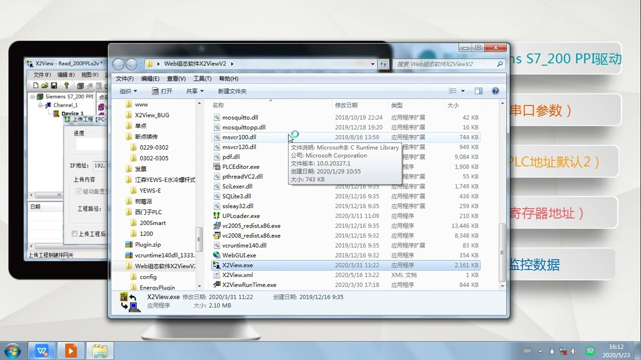Image resolution: width=641 pixels, height=360 pixels.
Task: Select the X2View_BUG folder in tree
Action: pyautogui.click(x=152, y=115)
